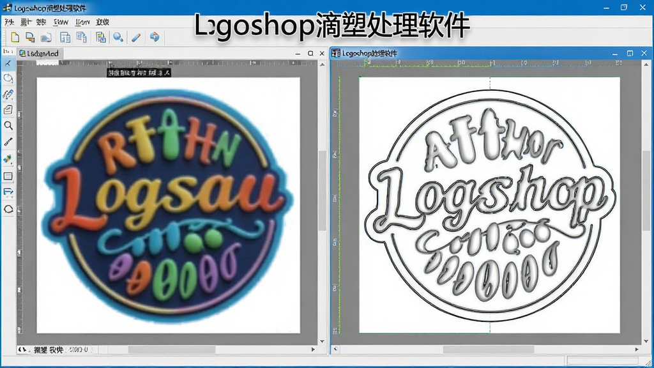Click the second toolbar icon with orange page

pos(30,37)
